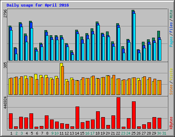Select day 22 on the x-axis

(118, 133)
